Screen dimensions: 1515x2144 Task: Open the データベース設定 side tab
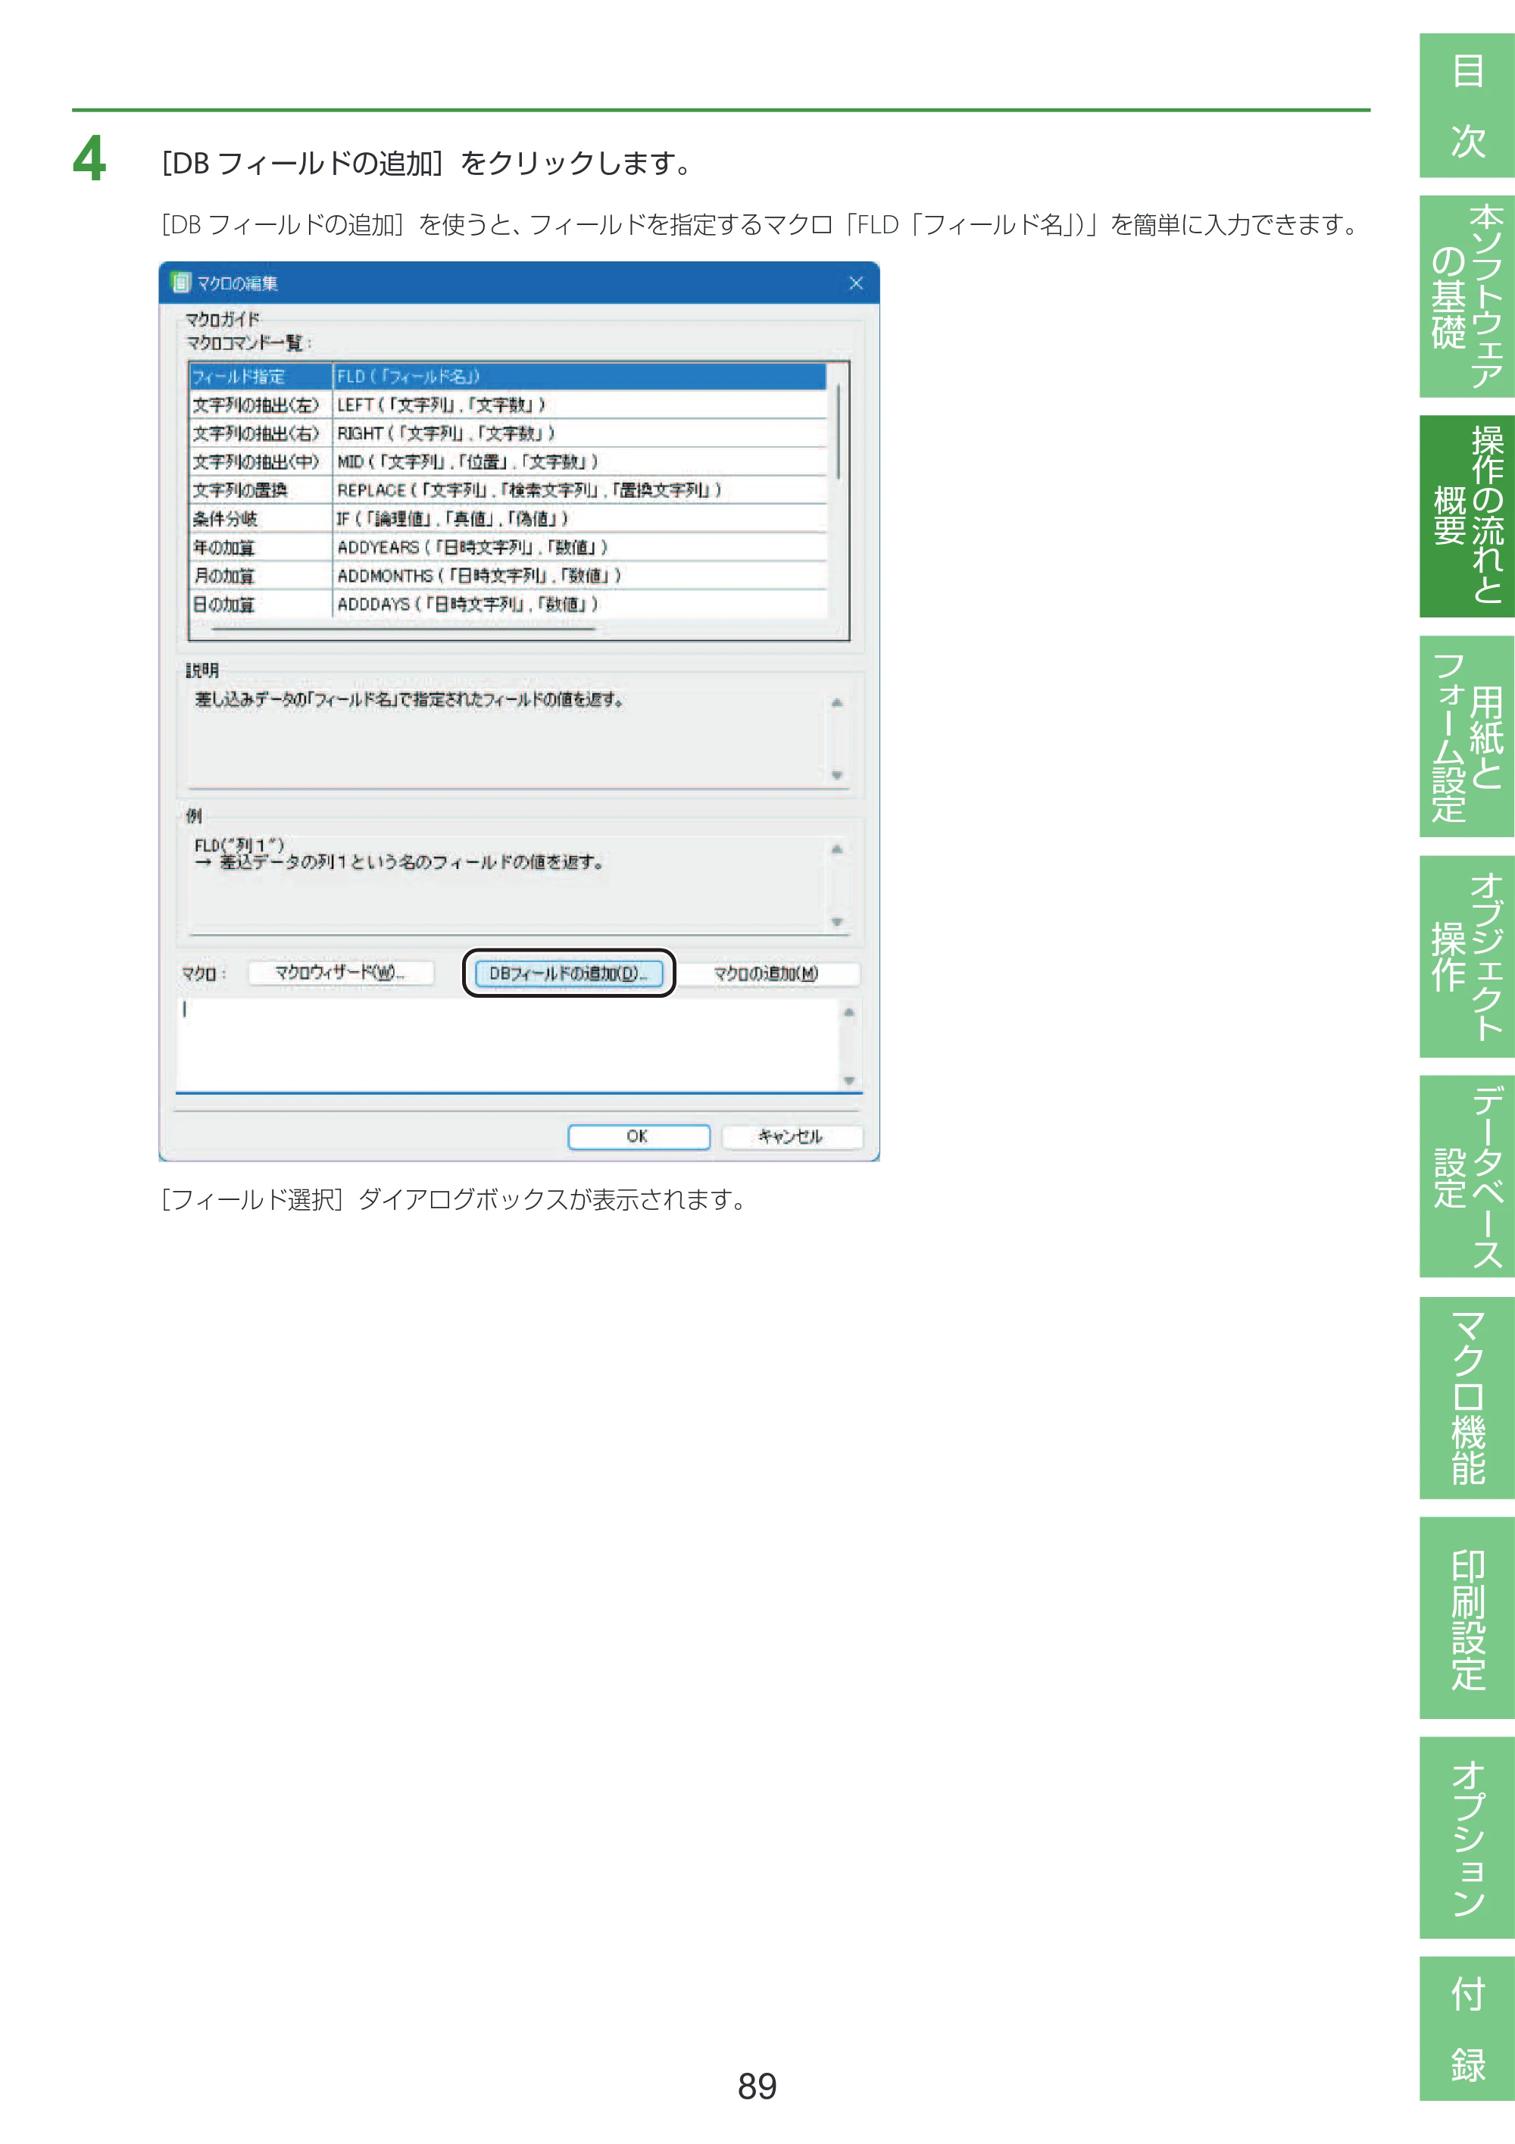(x=1467, y=1177)
